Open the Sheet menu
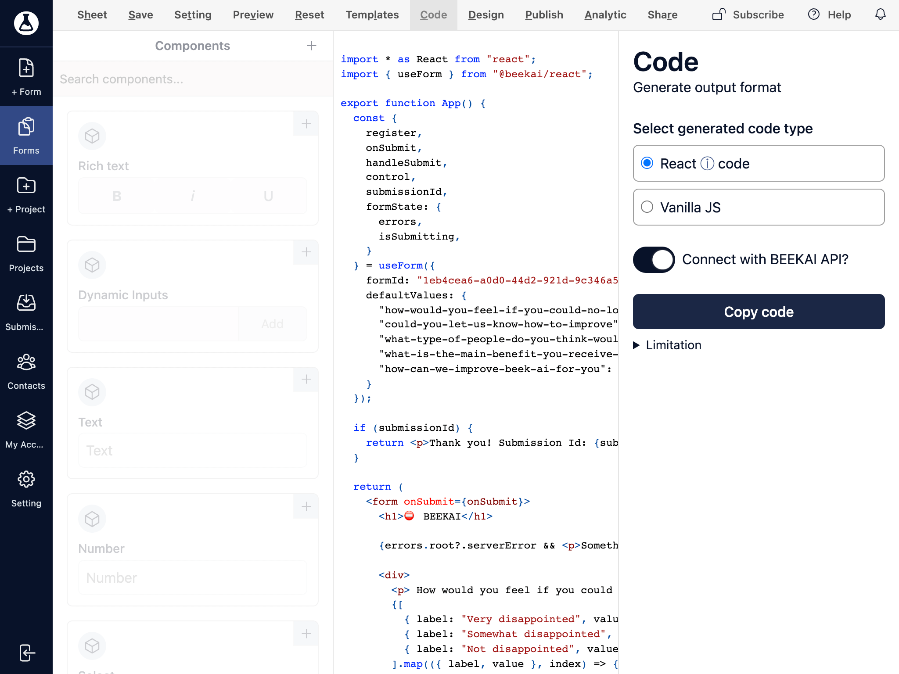The width and height of the screenshot is (899, 674). pyautogui.click(x=92, y=15)
